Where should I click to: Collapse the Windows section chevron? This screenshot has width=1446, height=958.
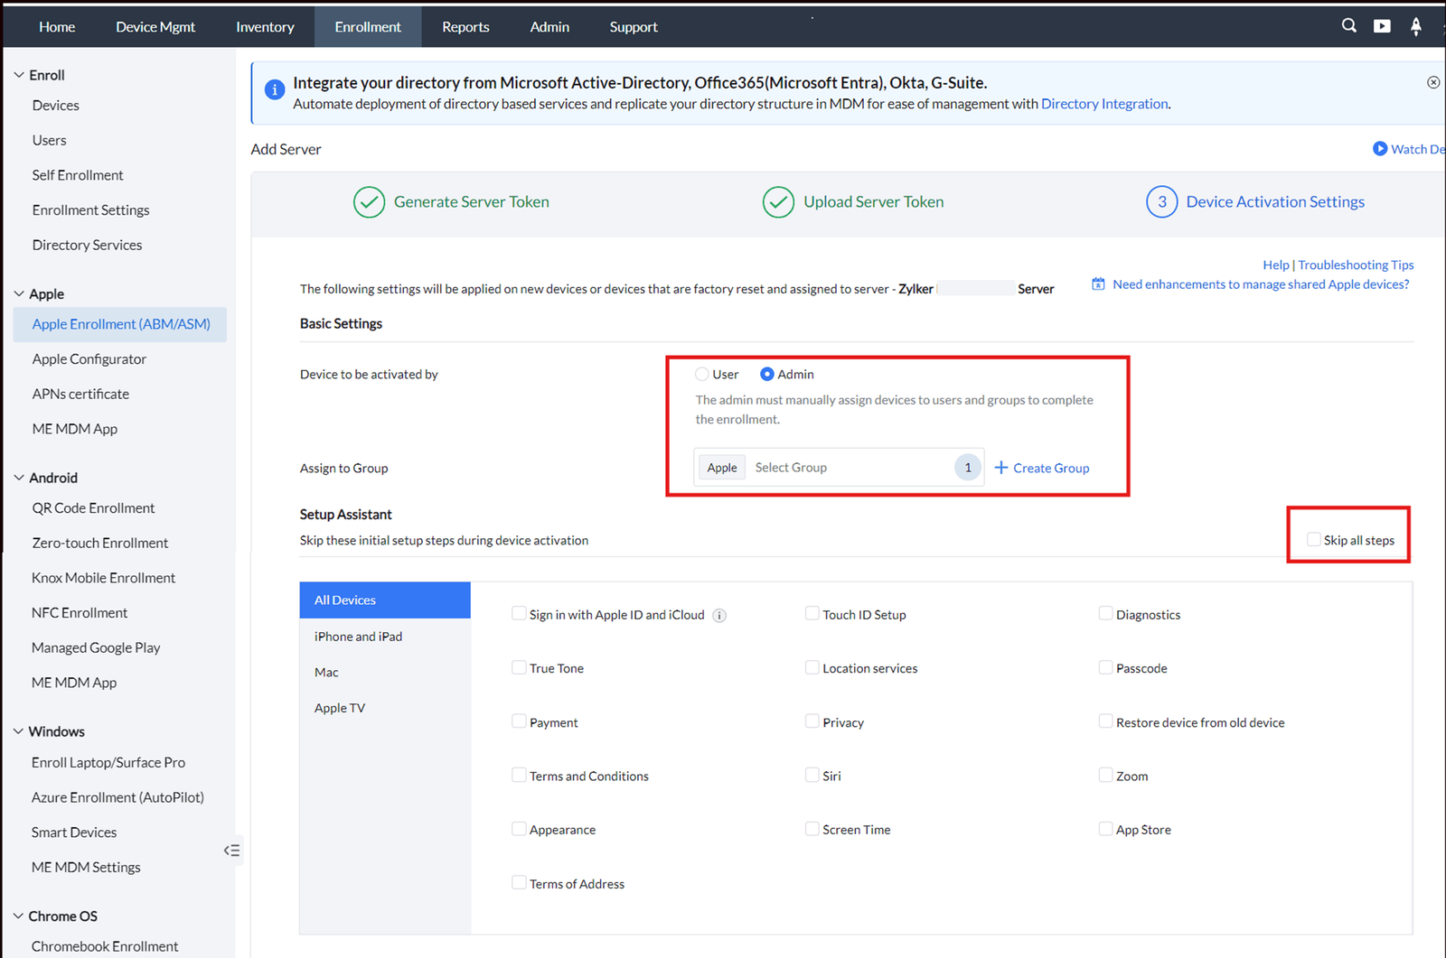(18, 731)
